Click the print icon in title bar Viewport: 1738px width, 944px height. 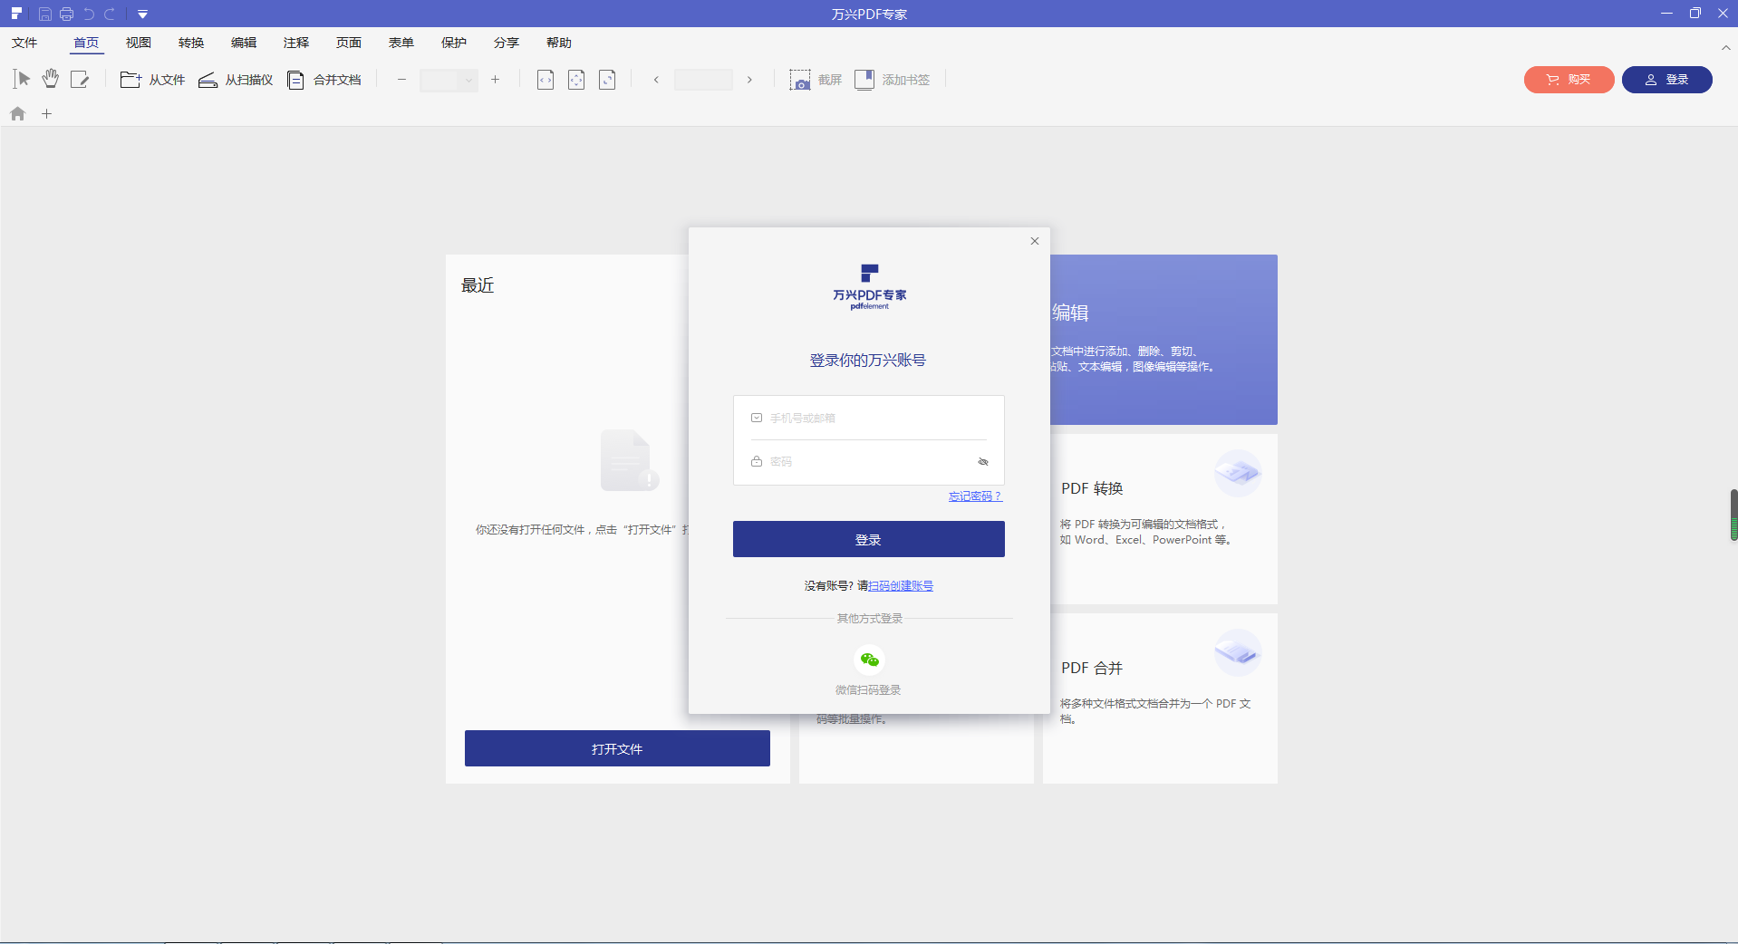pos(66,14)
